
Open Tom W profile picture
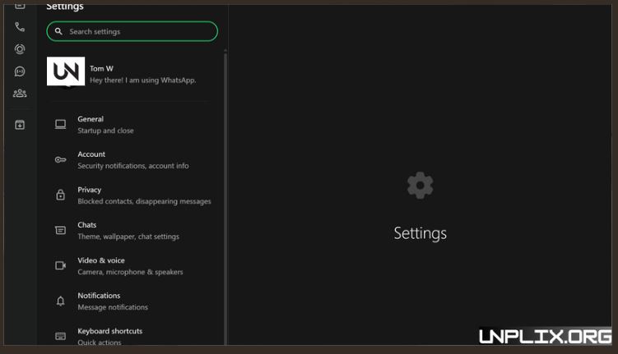coord(66,71)
